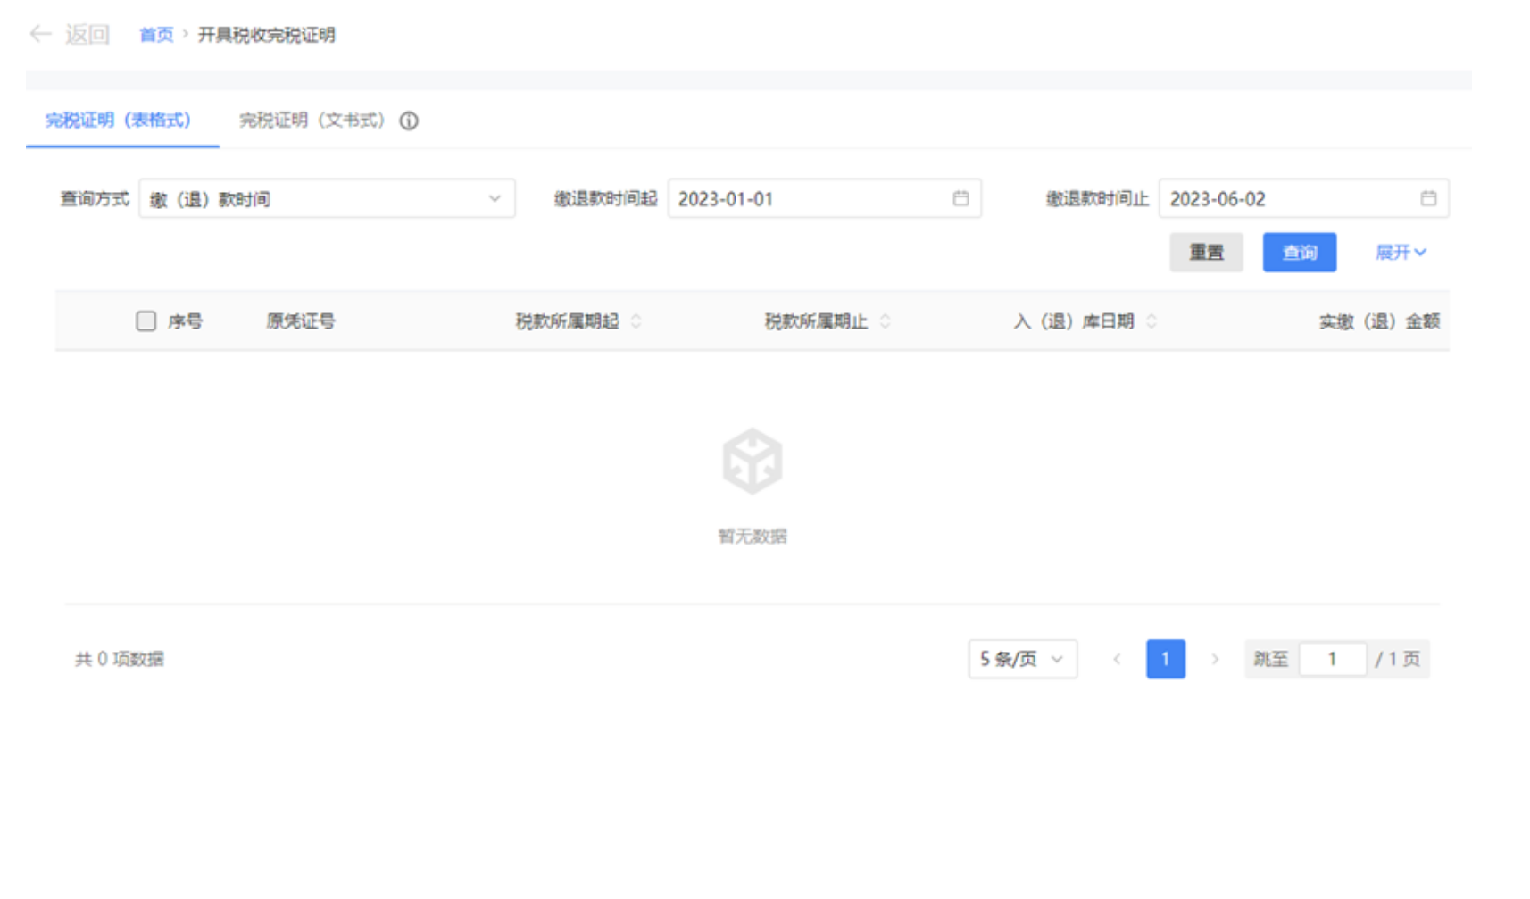Sort the 税款所属期止 column

pyautogui.click(x=886, y=321)
